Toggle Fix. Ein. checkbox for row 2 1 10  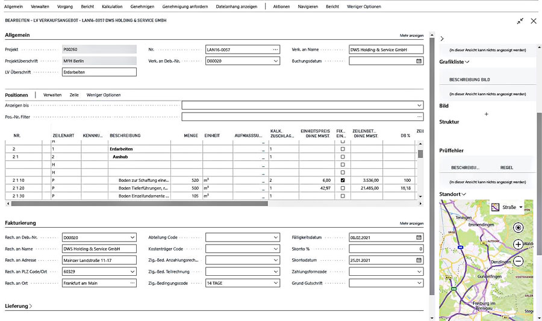click(343, 180)
